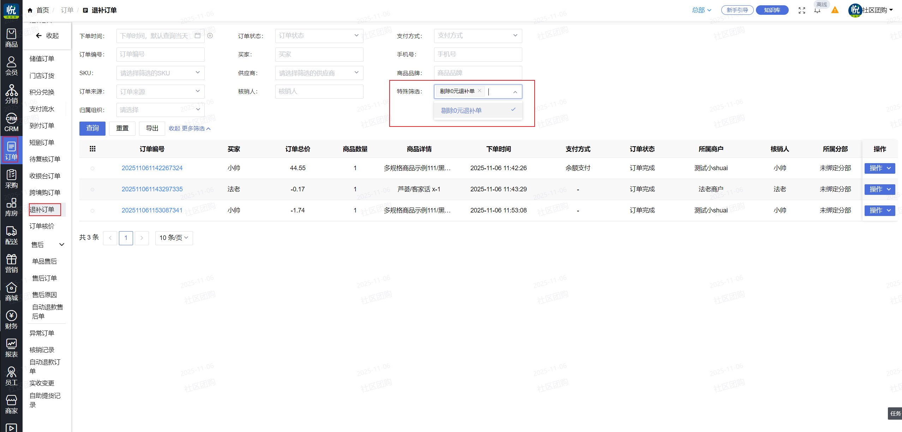Select row radio for buyer 法老 order

coord(92,189)
